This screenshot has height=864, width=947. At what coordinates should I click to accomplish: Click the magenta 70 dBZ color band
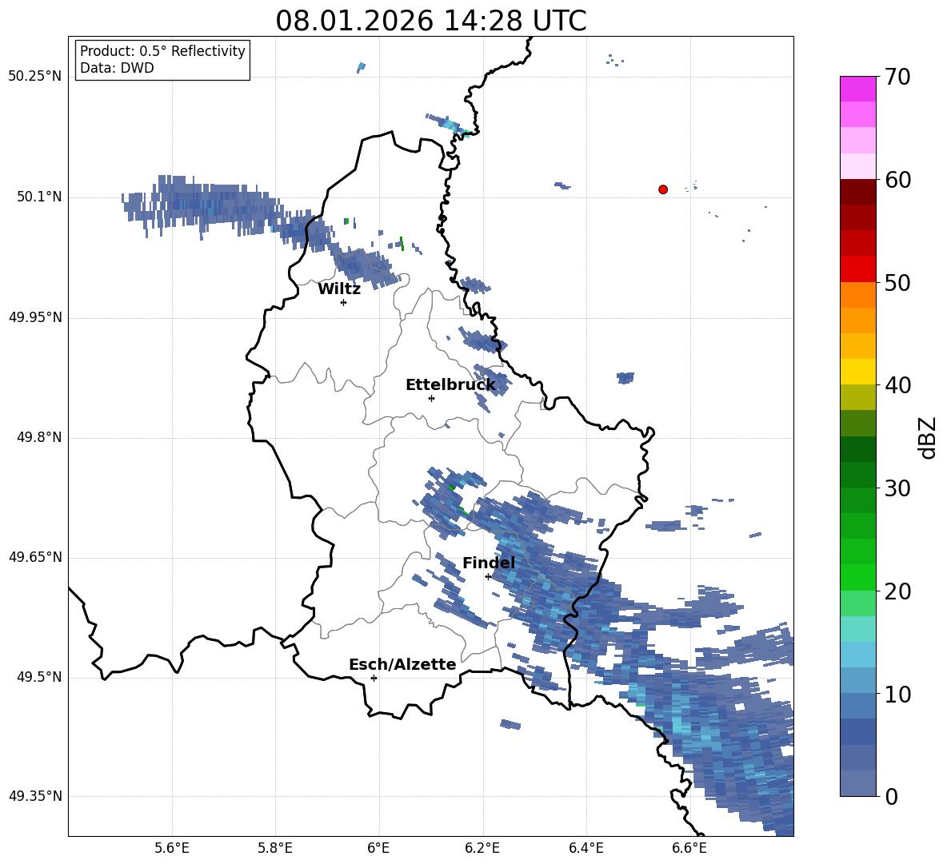click(x=857, y=89)
